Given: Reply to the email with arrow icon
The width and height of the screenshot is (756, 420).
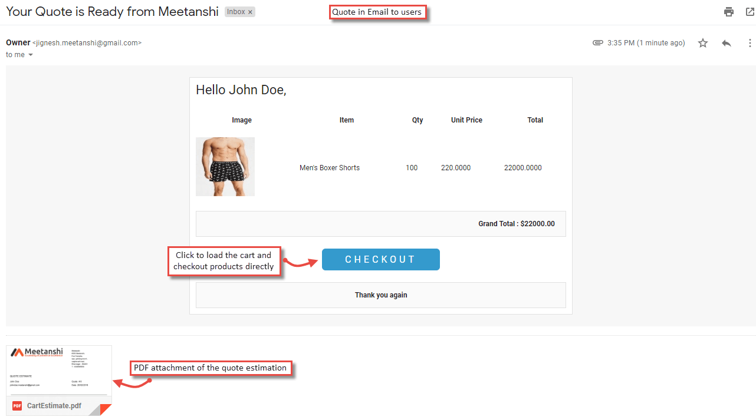Looking at the screenshot, I should tap(727, 43).
